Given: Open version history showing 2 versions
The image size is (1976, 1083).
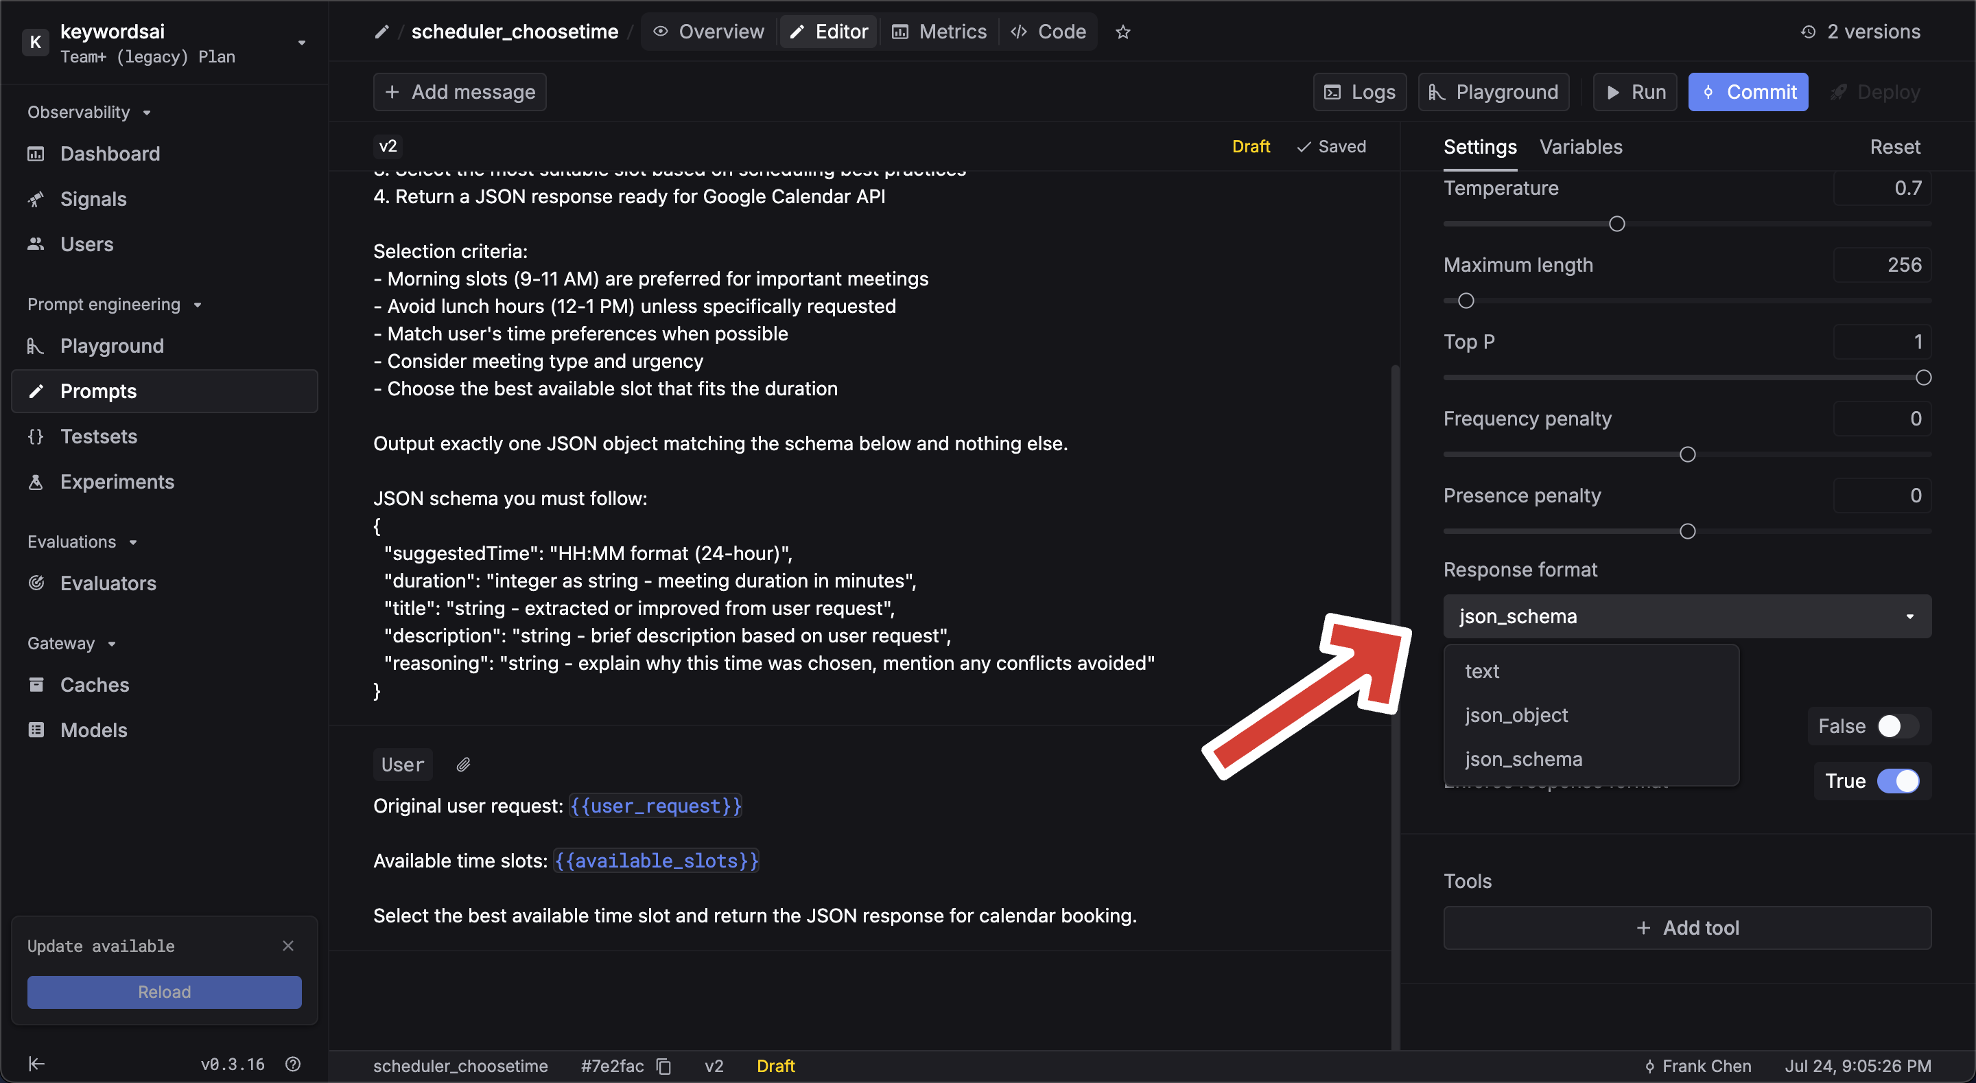Looking at the screenshot, I should click(1861, 32).
